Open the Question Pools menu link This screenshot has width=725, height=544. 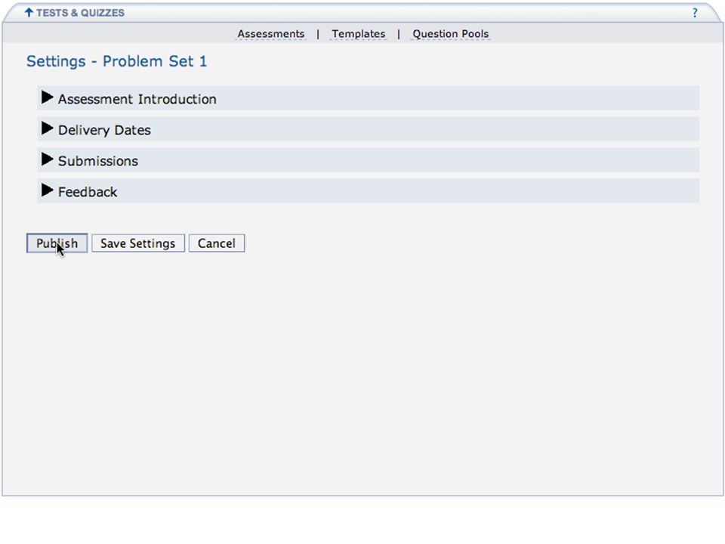pyautogui.click(x=450, y=34)
